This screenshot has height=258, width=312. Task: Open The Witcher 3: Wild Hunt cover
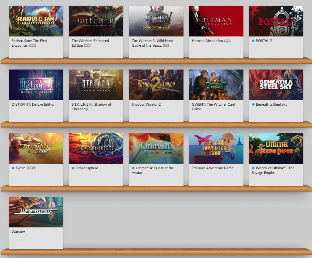(x=156, y=21)
